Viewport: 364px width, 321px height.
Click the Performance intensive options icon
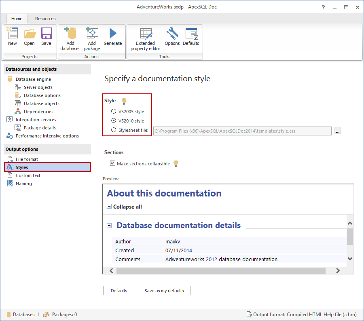[10, 135]
